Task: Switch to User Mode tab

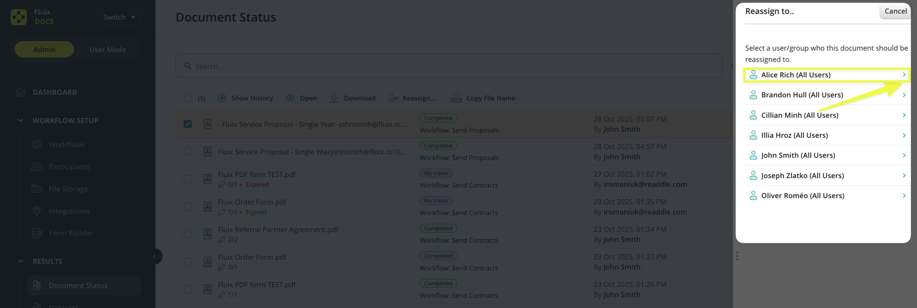Action: (108, 49)
